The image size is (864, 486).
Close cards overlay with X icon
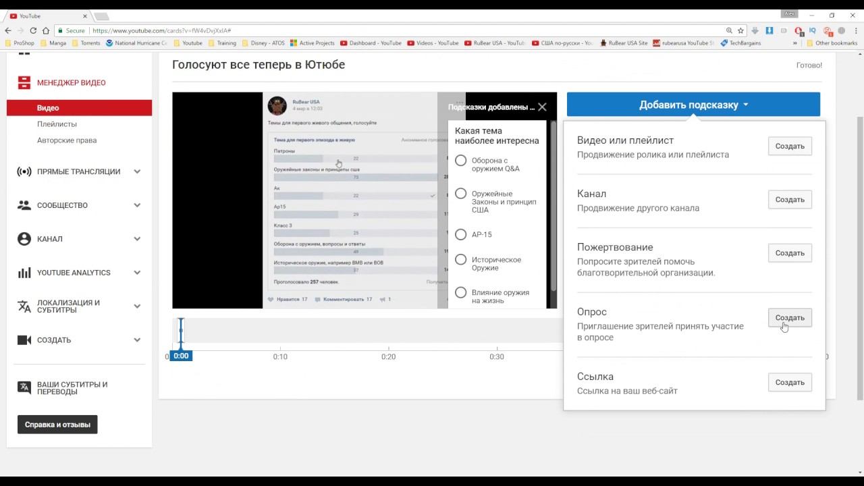tap(542, 107)
